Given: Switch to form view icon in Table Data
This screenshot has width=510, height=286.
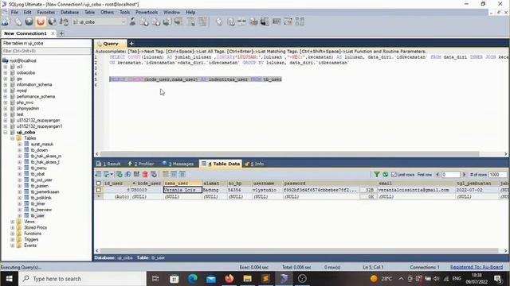Looking at the screenshot, I should pyautogui.click(x=174, y=175).
